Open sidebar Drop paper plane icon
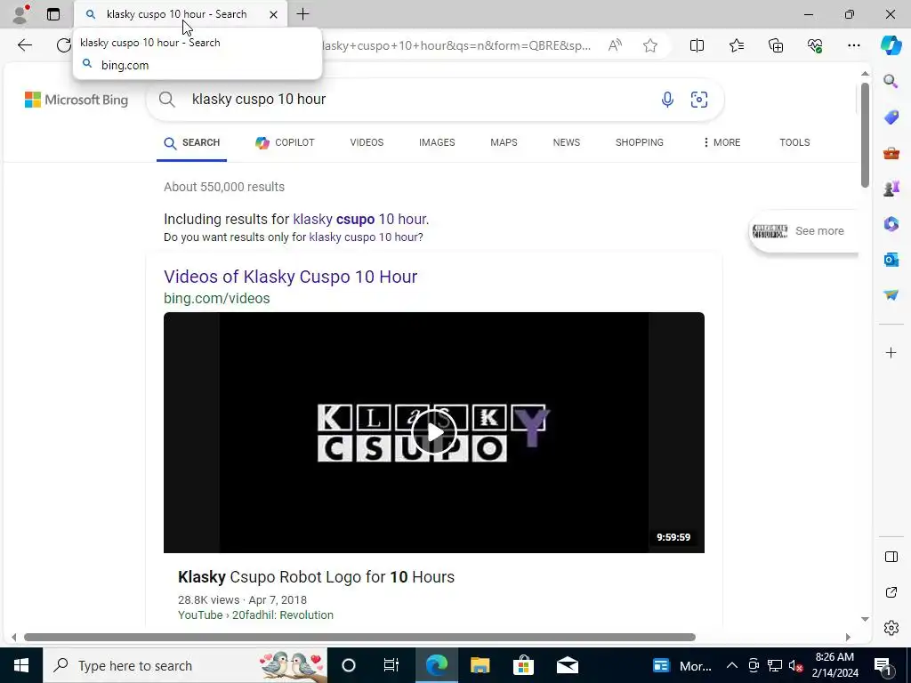The height and width of the screenshot is (683, 911). click(891, 295)
